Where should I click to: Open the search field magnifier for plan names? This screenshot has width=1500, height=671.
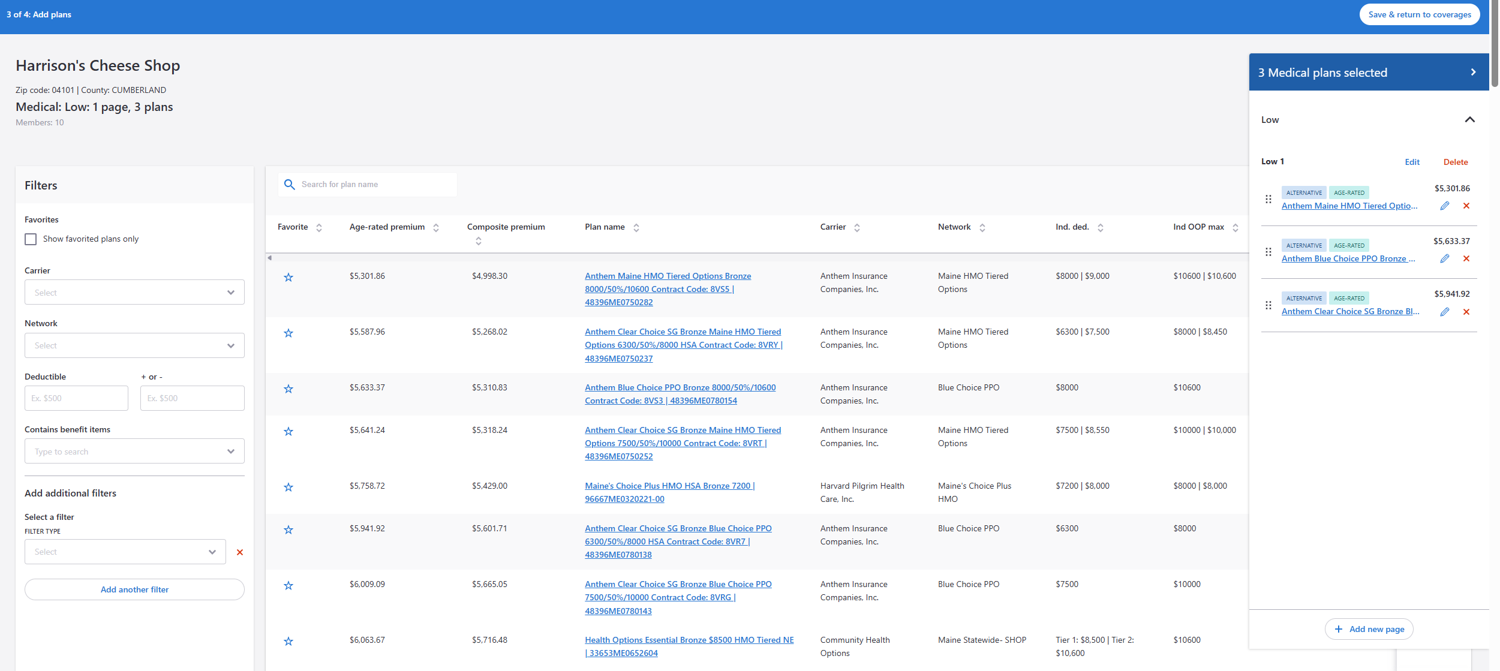[x=290, y=185]
